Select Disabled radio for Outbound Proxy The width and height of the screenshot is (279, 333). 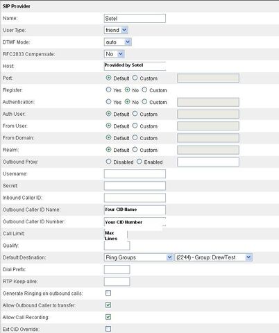point(108,162)
